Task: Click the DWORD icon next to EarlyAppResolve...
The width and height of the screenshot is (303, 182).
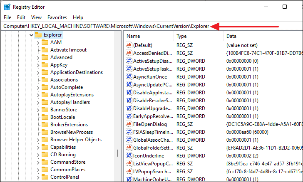Action: (x=129, y=116)
